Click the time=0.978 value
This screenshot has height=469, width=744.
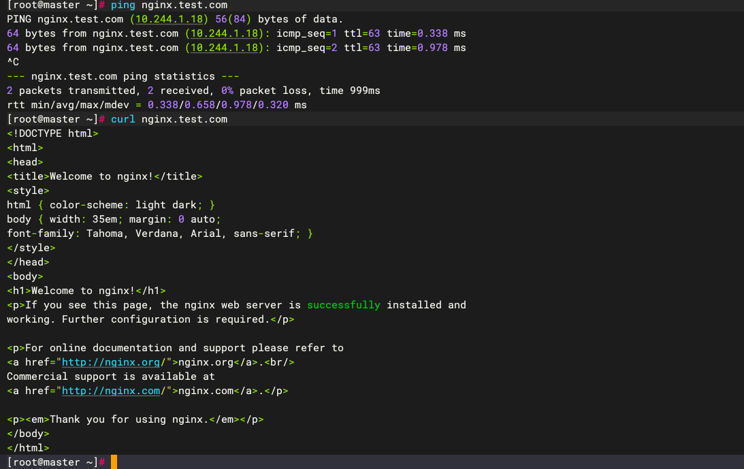(417, 48)
